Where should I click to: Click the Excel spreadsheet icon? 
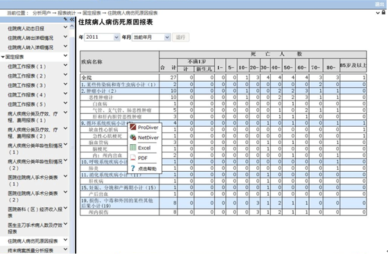pyautogui.click(x=133, y=148)
